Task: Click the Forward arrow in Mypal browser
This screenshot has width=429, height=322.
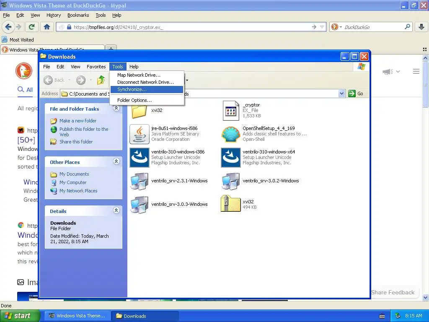Action: tap(18, 27)
